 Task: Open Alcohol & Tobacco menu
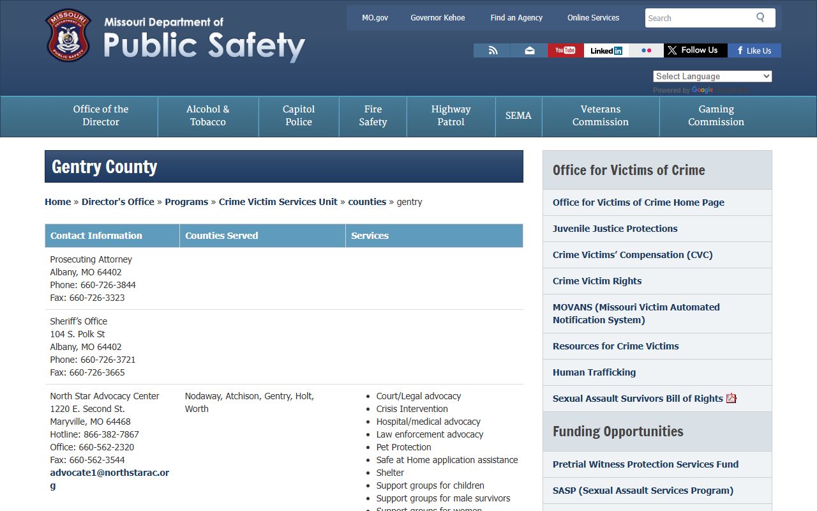[x=208, y=116]
